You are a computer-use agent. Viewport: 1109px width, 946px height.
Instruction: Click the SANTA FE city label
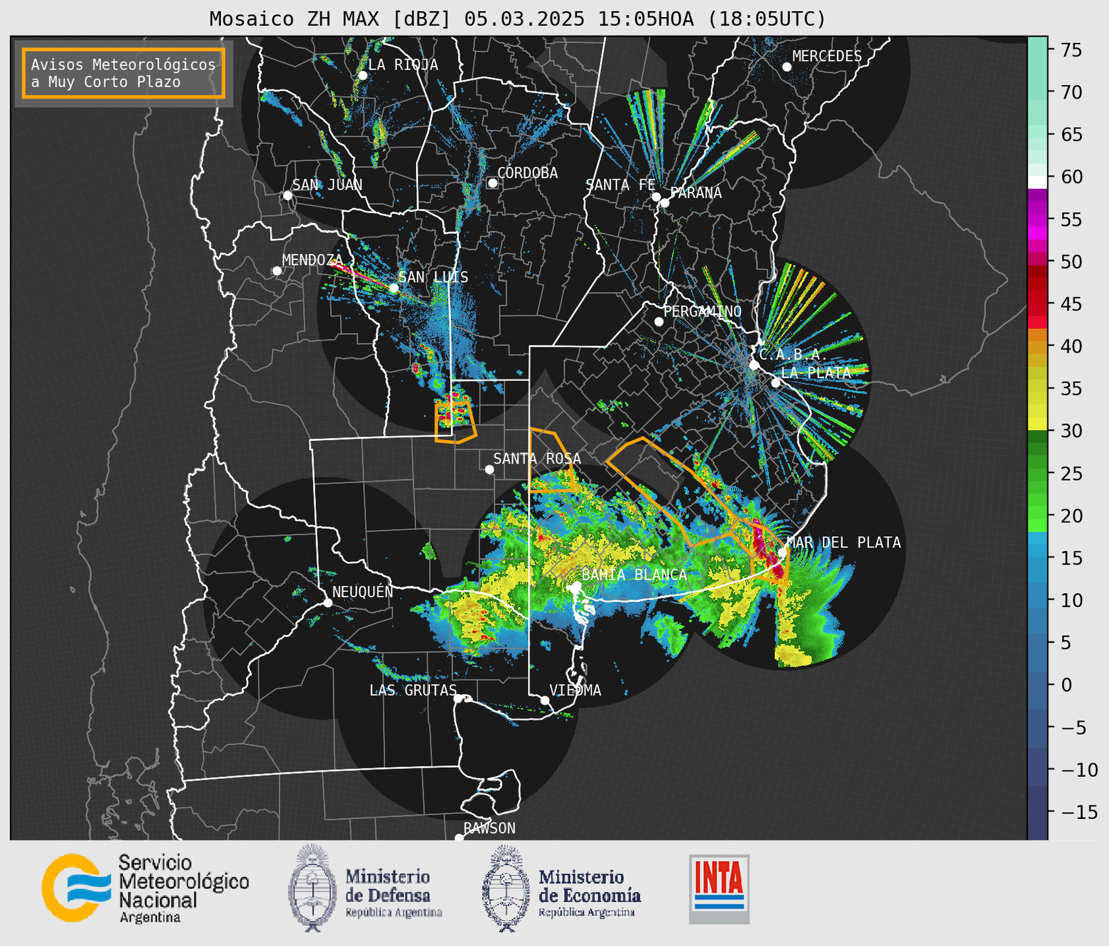point(621,185)
